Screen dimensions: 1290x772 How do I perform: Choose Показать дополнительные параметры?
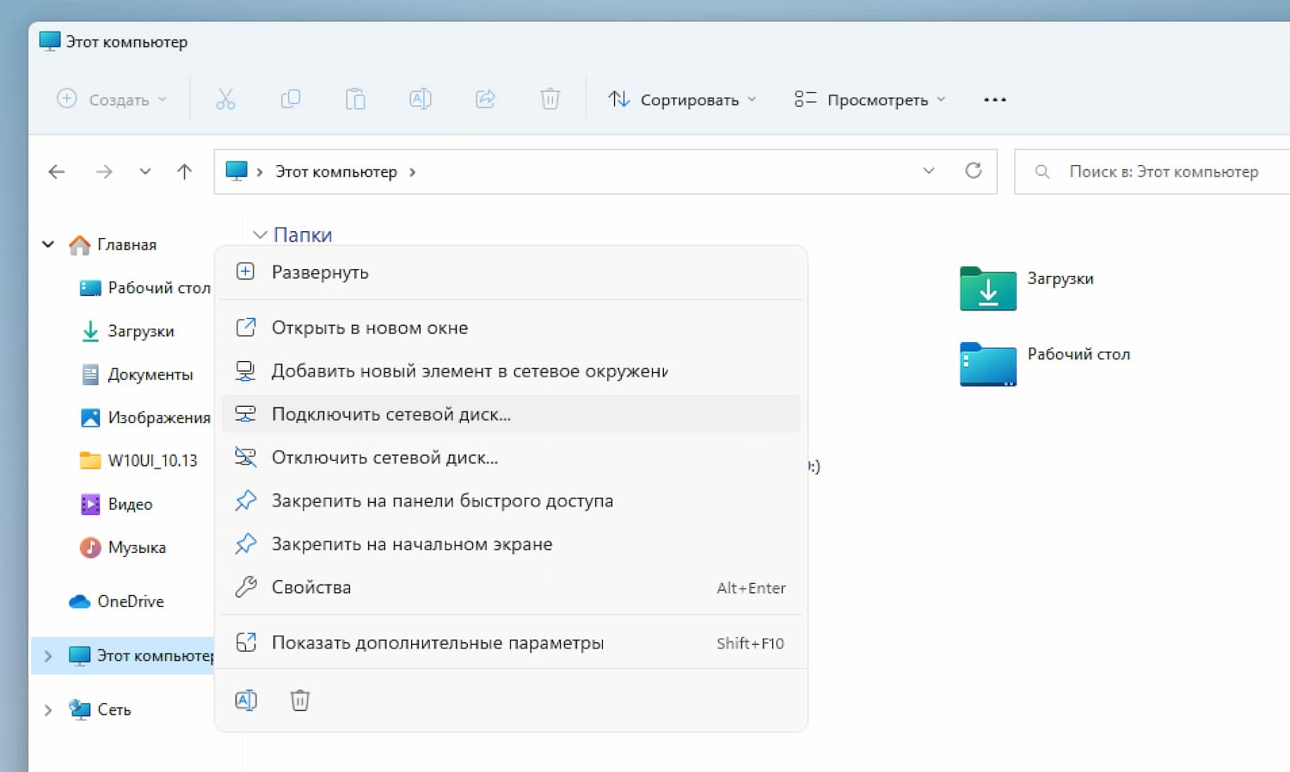pyautogui.click(x=437, y=643)
